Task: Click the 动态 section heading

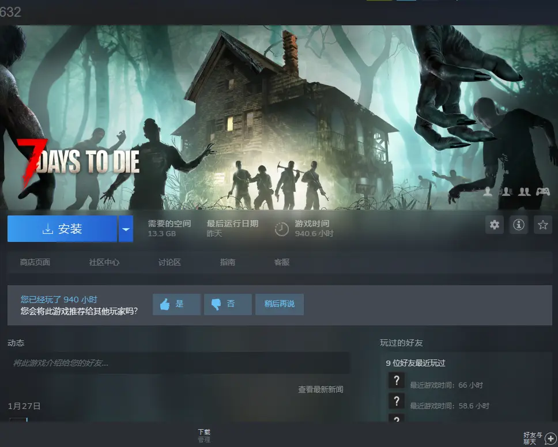Action: [x=16, y=343]
